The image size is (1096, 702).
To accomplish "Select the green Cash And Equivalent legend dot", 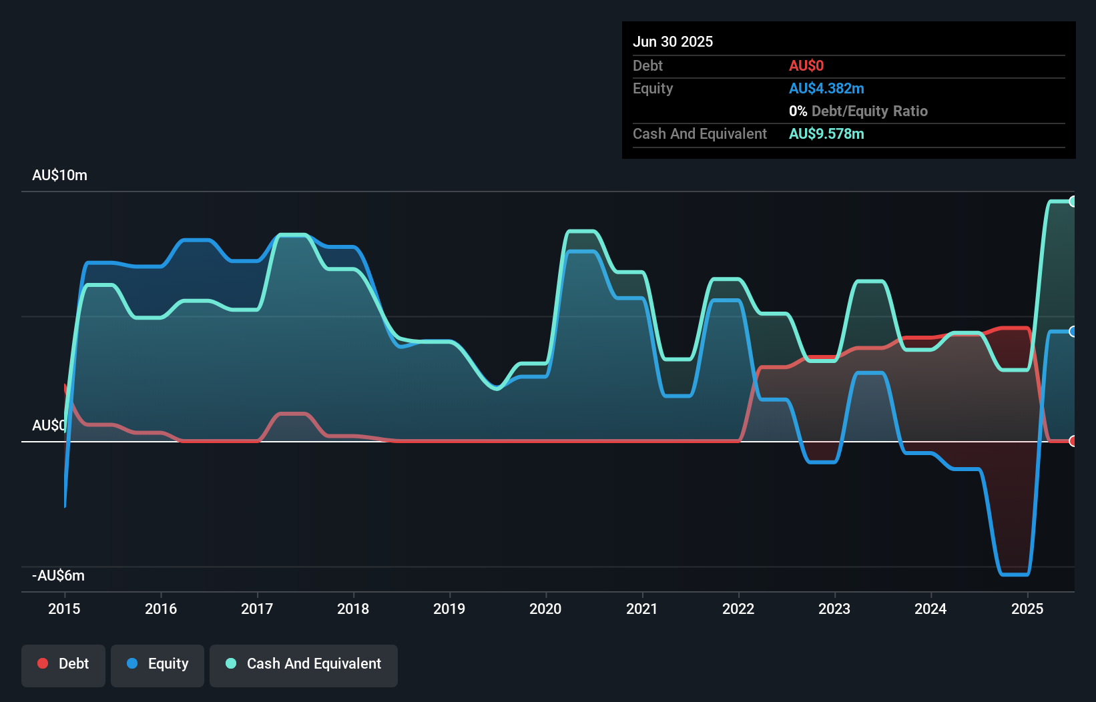I will coord(230,663).
